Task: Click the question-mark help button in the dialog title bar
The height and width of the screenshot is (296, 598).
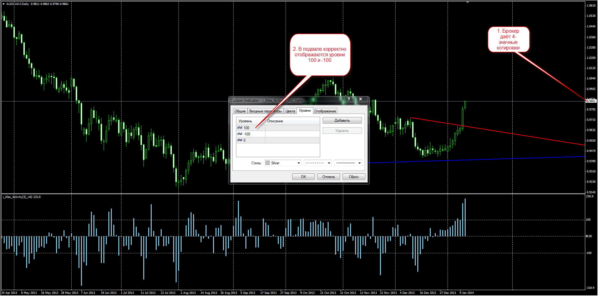Action: (349, 99)
